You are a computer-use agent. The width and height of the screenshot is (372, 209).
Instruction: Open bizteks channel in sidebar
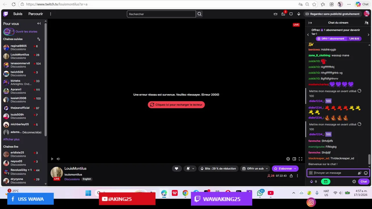coord(23,82)
